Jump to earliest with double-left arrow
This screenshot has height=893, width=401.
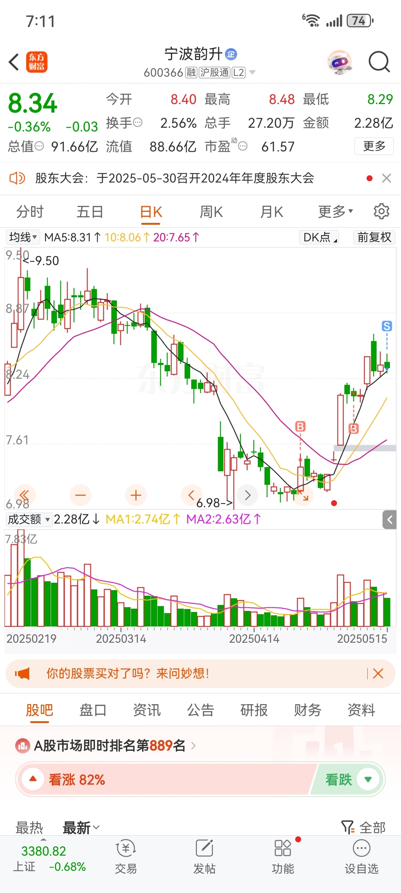click(24, 495)
